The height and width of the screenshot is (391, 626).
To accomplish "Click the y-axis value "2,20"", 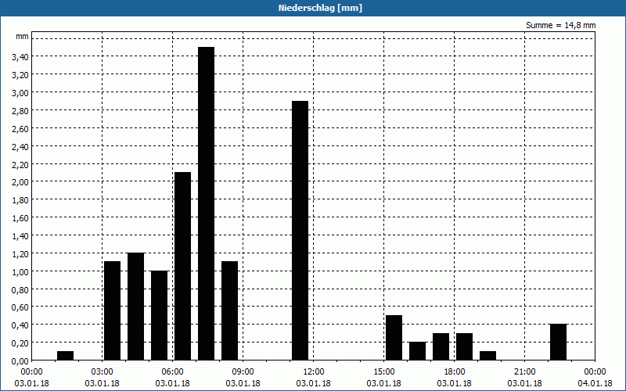I will 20,164.
